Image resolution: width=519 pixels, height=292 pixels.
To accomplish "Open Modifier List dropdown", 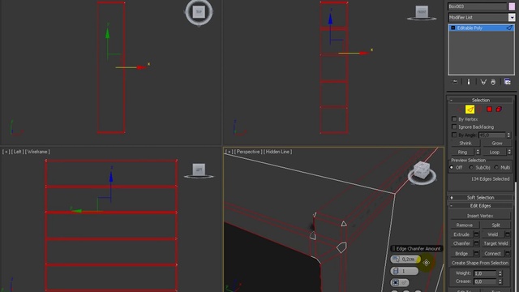I will 512,17.
